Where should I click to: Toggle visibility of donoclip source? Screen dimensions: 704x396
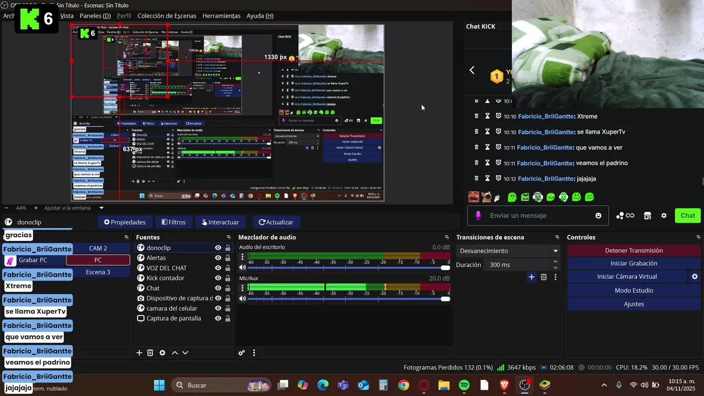[x=218, y=248]
